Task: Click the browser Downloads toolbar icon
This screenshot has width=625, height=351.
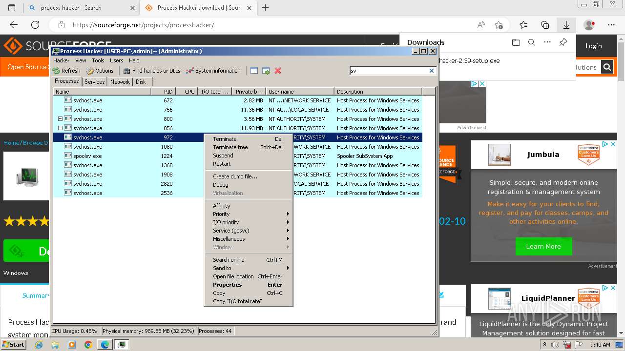Action: [566, 25]
